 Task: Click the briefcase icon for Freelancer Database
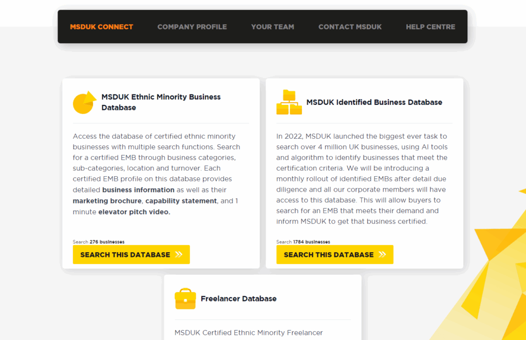(x=185, y=298)
